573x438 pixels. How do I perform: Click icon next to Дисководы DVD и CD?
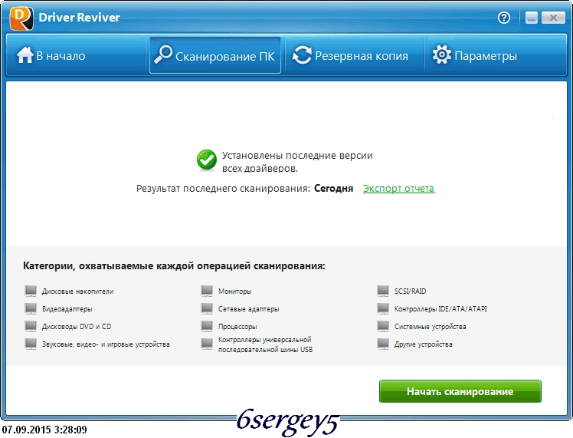31,326
